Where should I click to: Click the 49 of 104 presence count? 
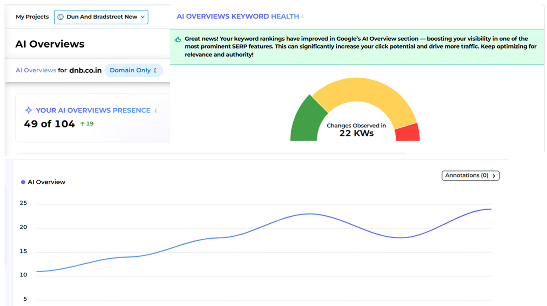click(x=49, y=124)
